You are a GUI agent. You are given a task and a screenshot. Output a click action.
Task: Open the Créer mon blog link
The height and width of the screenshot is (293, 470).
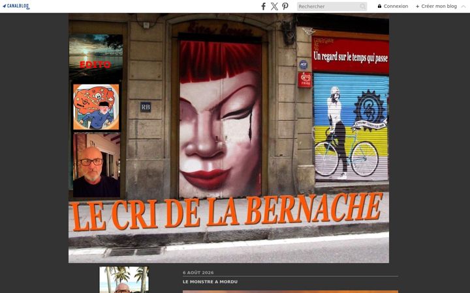click(x=439, y=7)
